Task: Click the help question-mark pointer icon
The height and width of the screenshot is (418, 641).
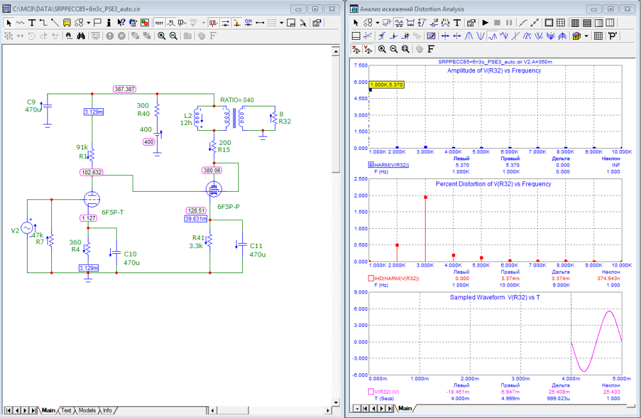Action: click(x=121, y=22)
